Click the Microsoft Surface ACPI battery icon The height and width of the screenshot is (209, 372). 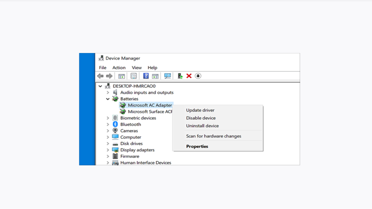click(123, 111)
